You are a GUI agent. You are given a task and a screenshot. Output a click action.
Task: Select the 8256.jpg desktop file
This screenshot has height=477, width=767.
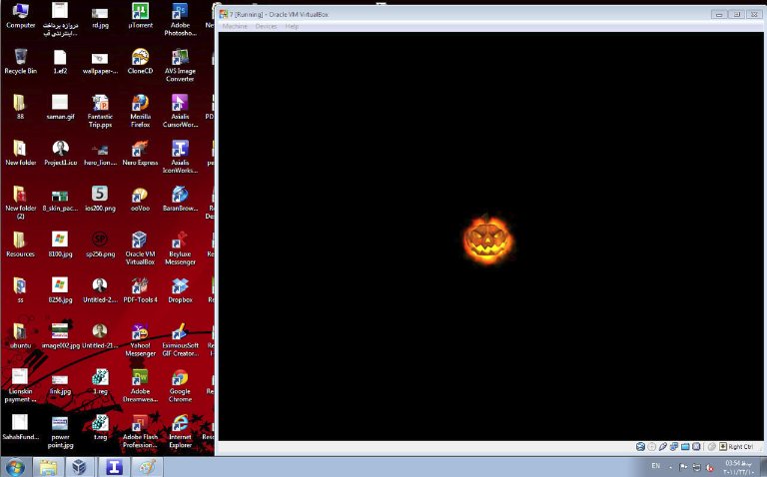pyautogui.click(x=60, y=290)
